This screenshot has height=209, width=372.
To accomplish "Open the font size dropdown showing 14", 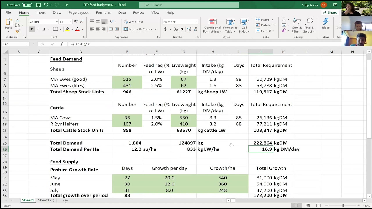I will tap(71, 22).
